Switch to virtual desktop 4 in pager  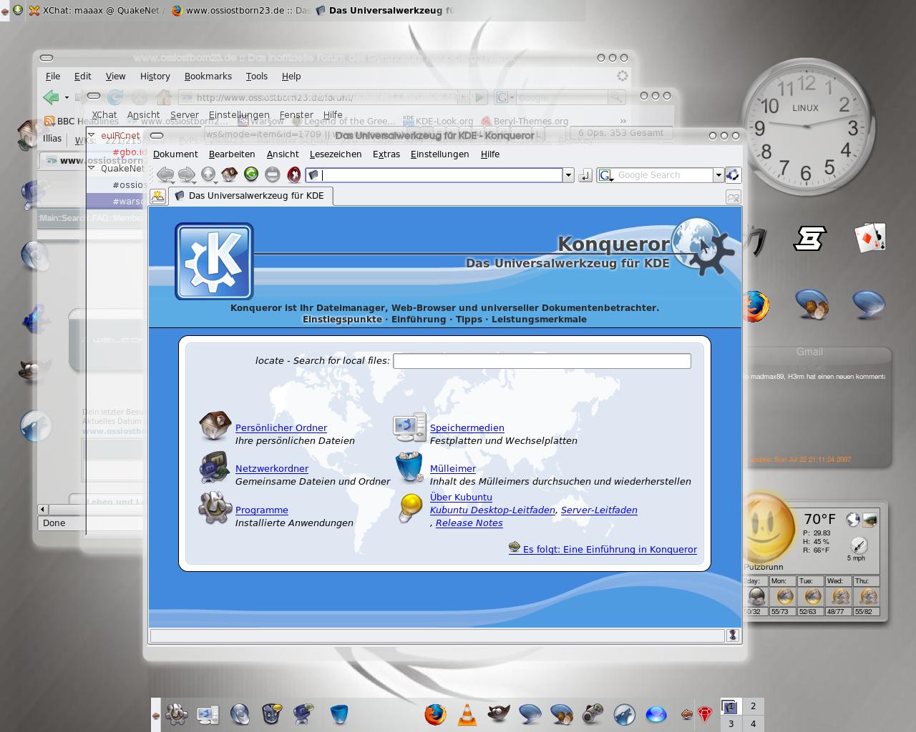point(752,723)
